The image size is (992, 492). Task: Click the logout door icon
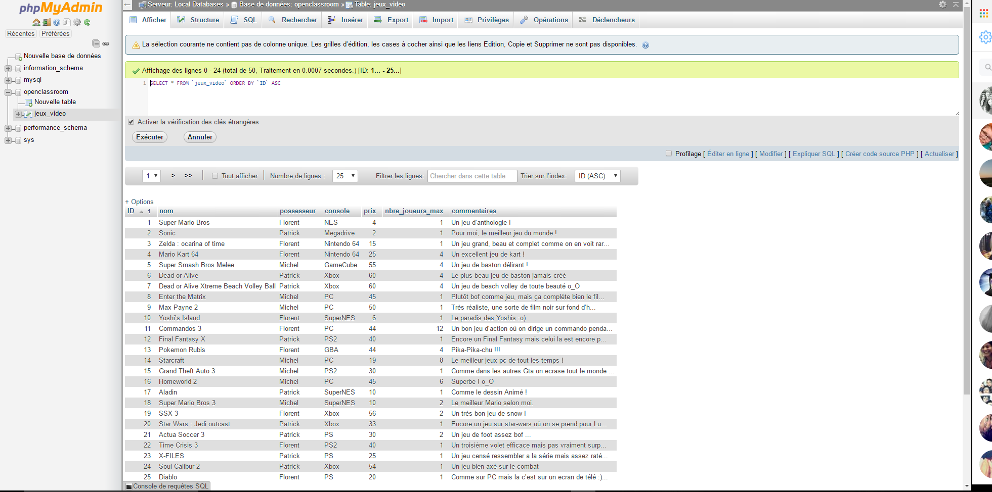[x=47, y=22]
